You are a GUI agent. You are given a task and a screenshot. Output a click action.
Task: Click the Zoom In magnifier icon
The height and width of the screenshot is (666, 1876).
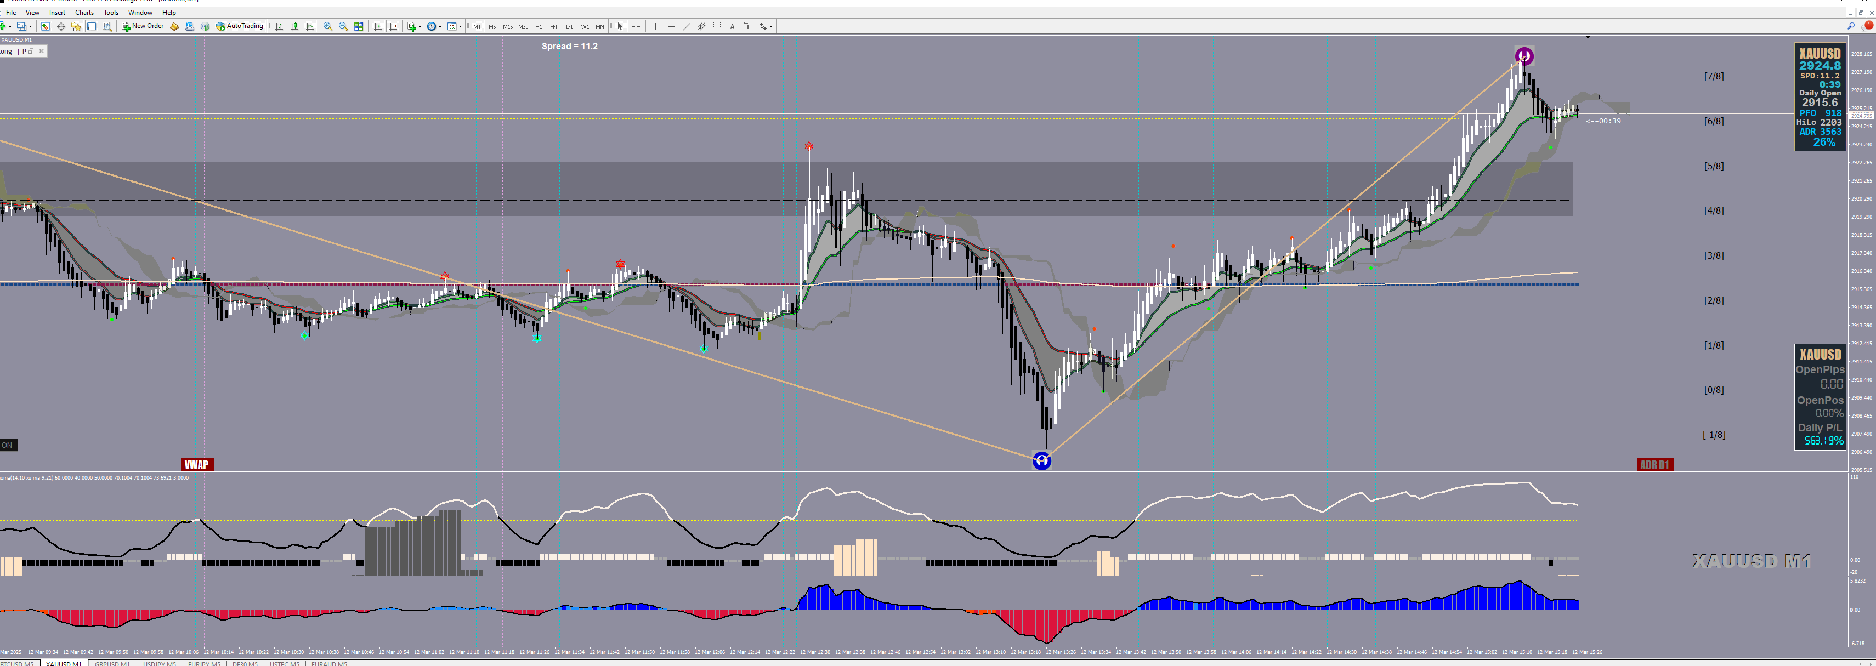328,26
